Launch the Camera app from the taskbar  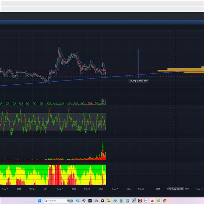pos(96,201)
